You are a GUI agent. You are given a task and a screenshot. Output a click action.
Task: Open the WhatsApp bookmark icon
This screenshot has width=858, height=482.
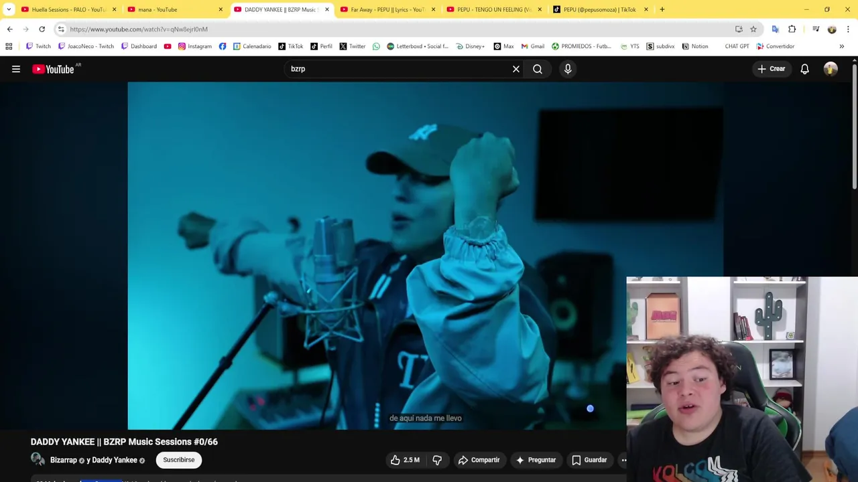tap(376, 46)
